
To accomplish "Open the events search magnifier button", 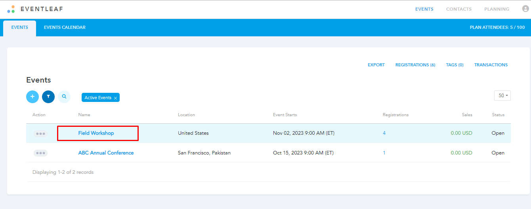I will point(64,96).
